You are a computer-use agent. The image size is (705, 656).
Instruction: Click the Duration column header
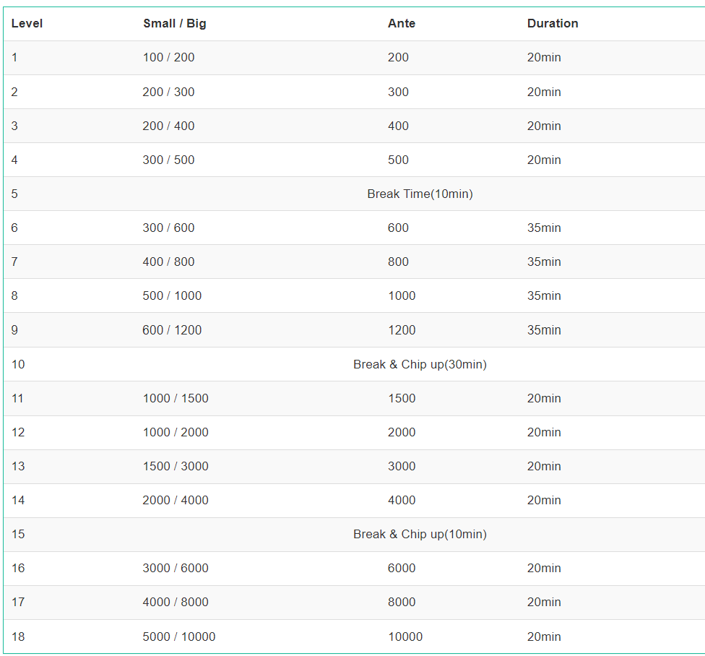tap(553, 23)
